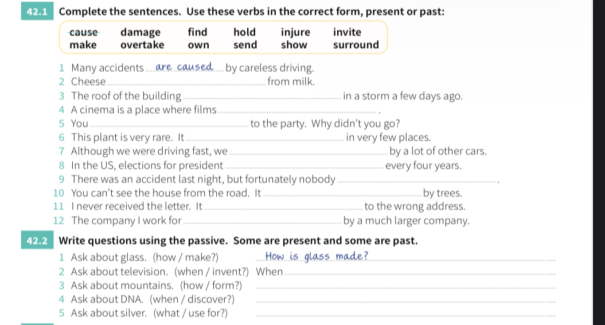Image resolution: width=605 pixels, height=325 pixels.
Task: Click the blank in sentence 7 before "by a lot of other cars"
Action: pos(309,152)
